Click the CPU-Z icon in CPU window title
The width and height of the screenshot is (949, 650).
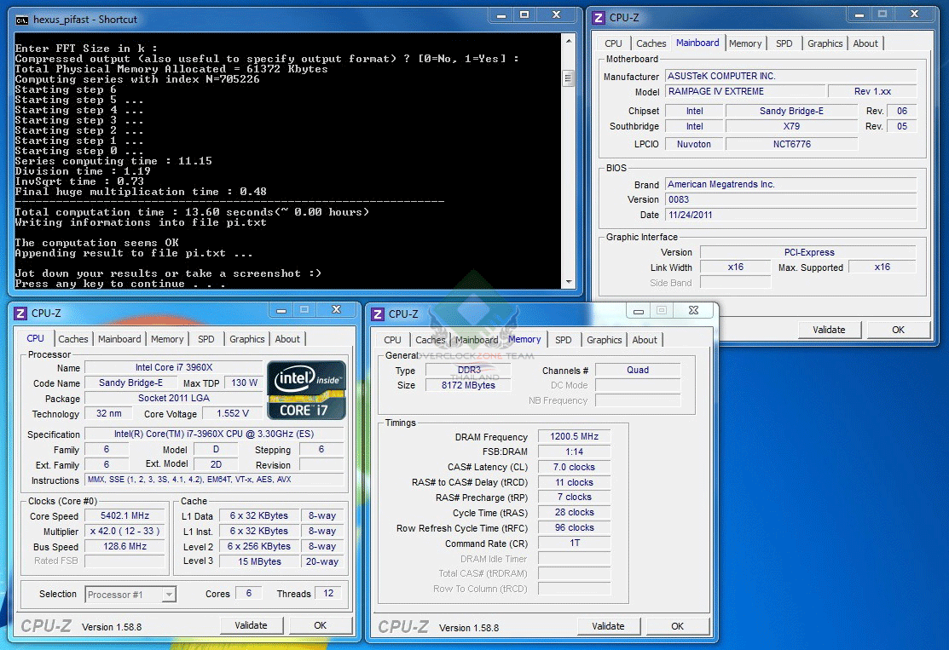tap(20, 313)
